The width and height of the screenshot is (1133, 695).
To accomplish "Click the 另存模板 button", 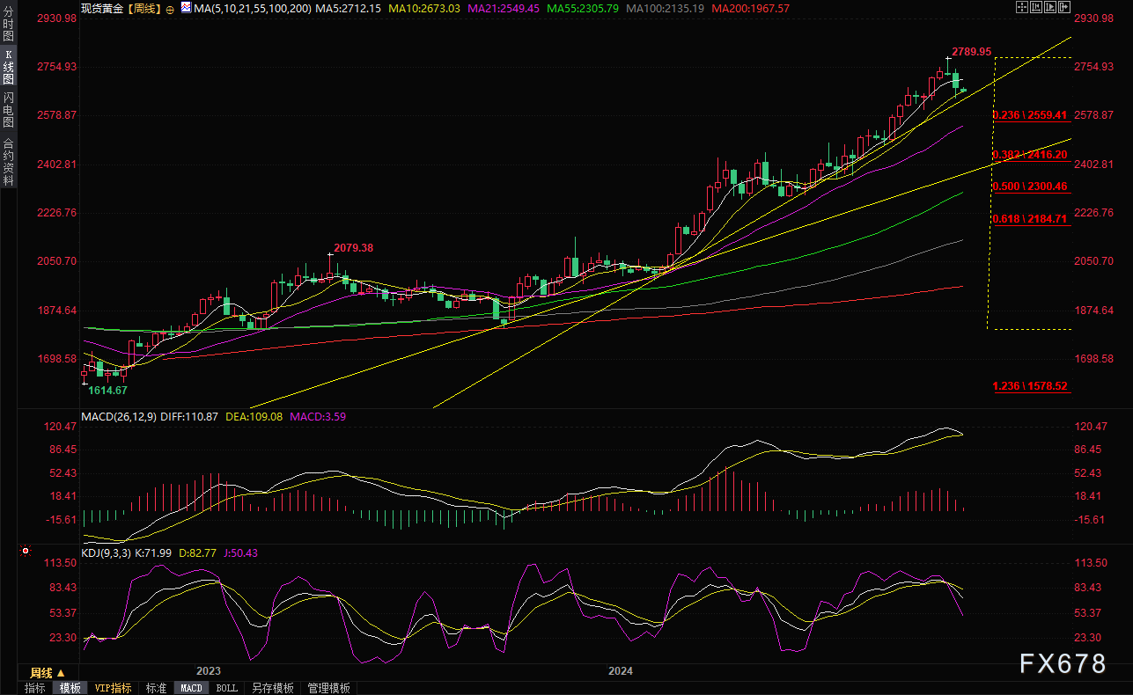I will [272, 688].
